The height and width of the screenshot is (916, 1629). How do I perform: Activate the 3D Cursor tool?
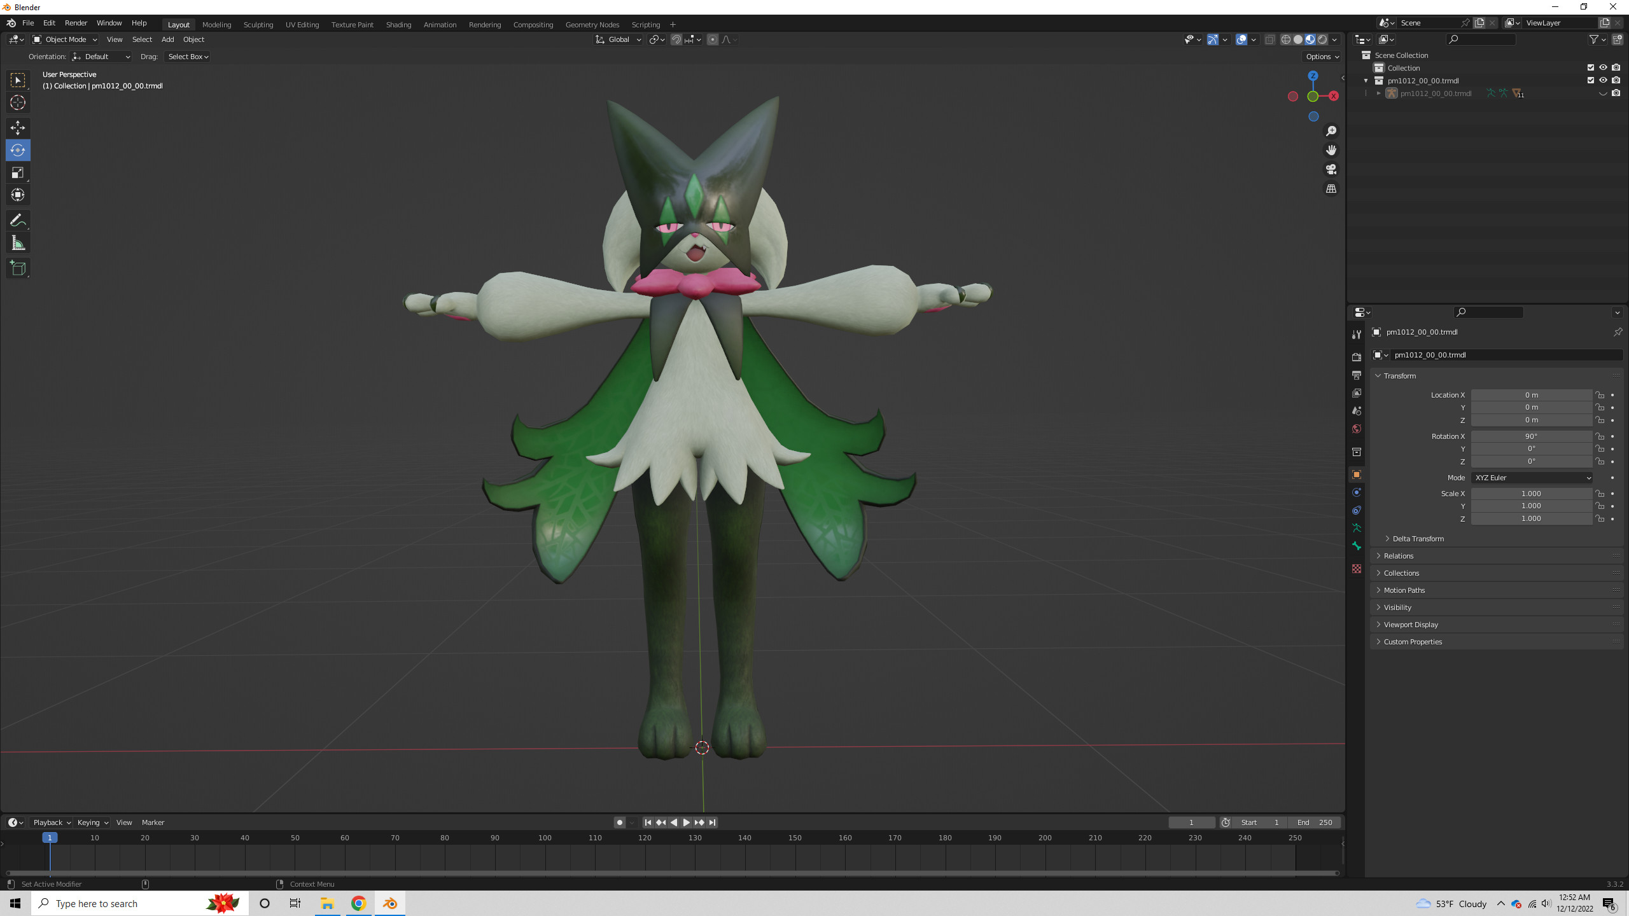click(x=18, y=102)
